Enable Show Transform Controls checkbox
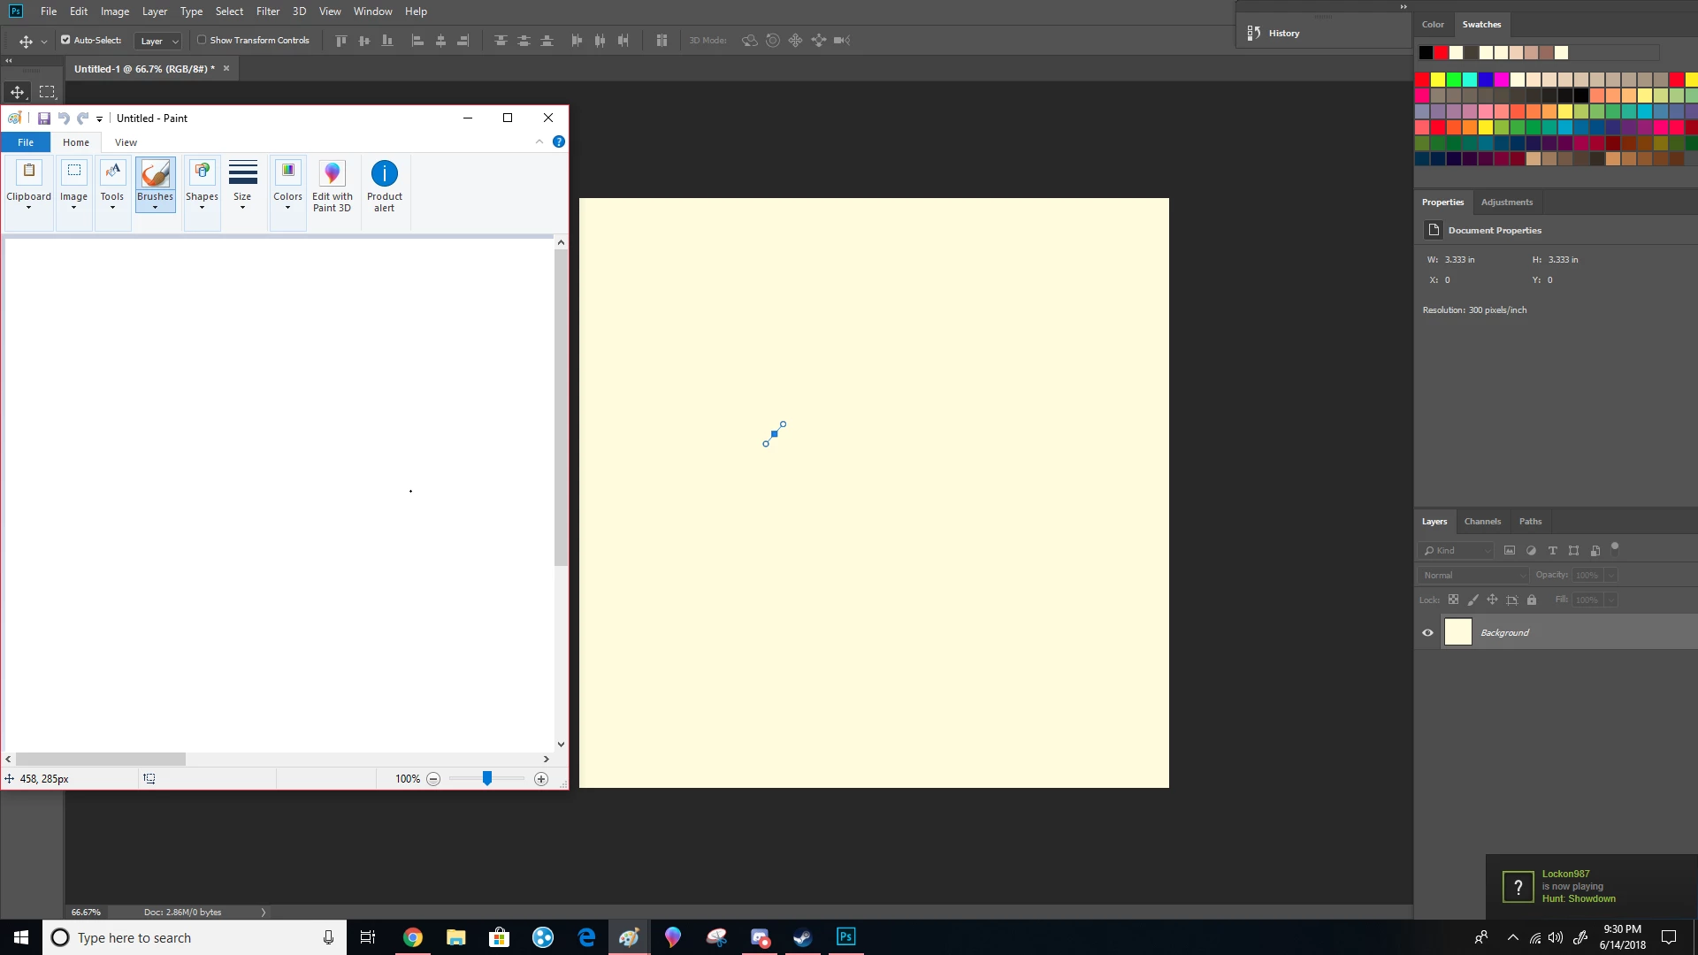The width and height of the screenshot is (1698, 955). (202, 40)
